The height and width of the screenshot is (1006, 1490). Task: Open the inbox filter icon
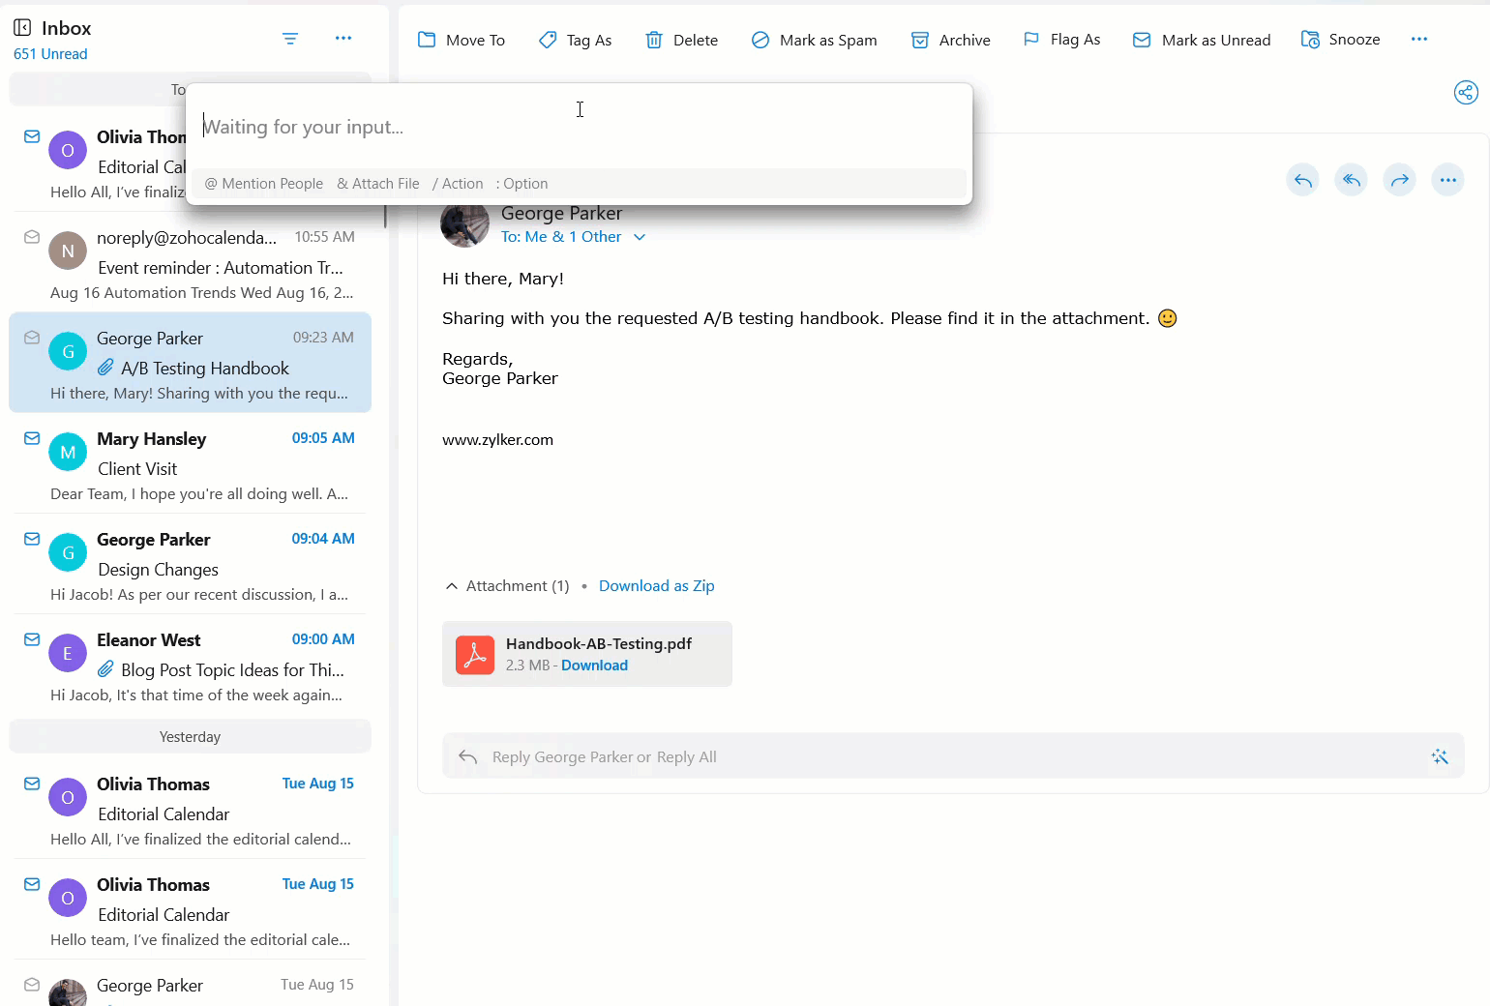[x=290, y=39]
